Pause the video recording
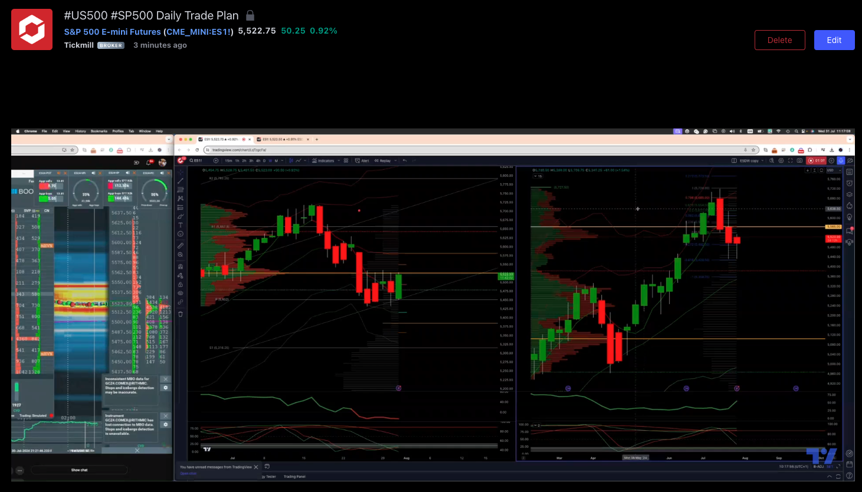862x492 pixels. 831,160
